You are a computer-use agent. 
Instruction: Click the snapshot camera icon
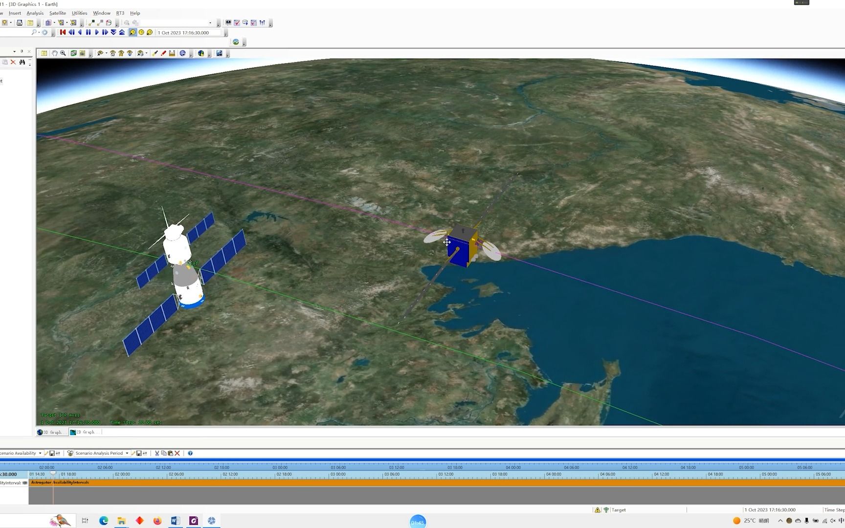point(82,53)
